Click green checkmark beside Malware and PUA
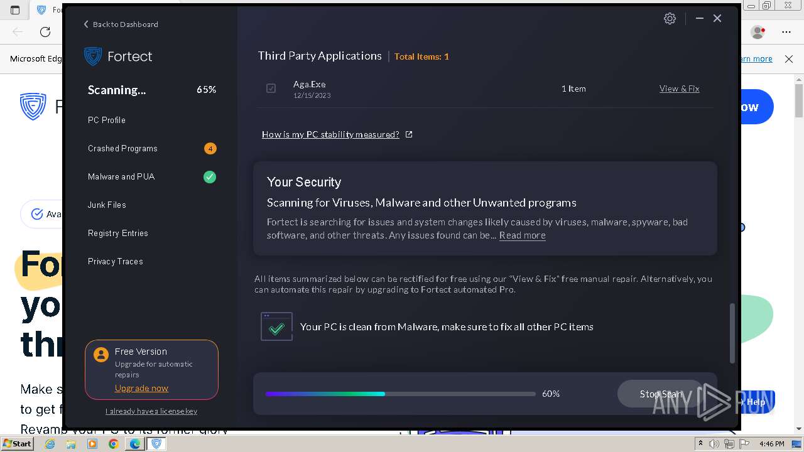804x452 pixels. [x=210, y=177]
